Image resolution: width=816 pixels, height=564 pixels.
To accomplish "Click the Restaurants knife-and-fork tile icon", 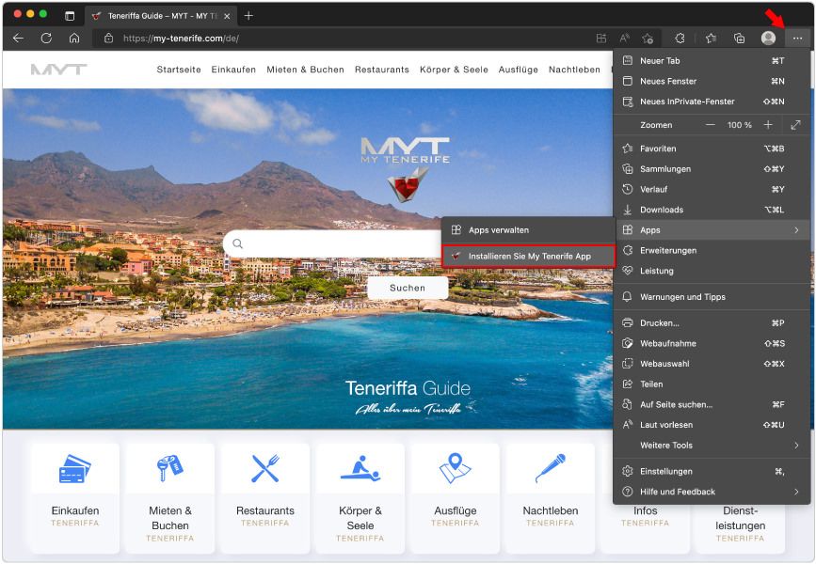I will pyautogui.click(x=265, y=464).
